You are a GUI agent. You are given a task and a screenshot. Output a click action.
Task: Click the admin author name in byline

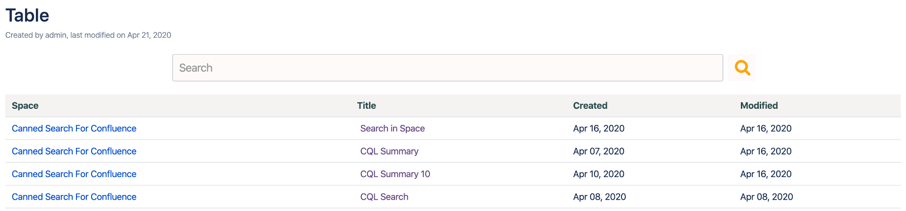point(56,35)
